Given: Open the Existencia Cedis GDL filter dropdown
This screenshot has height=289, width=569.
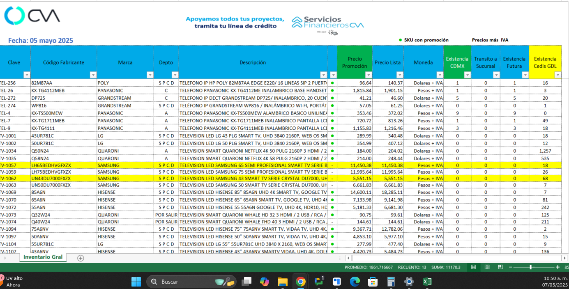Looking at the screenshot, I should coord(557,75).
